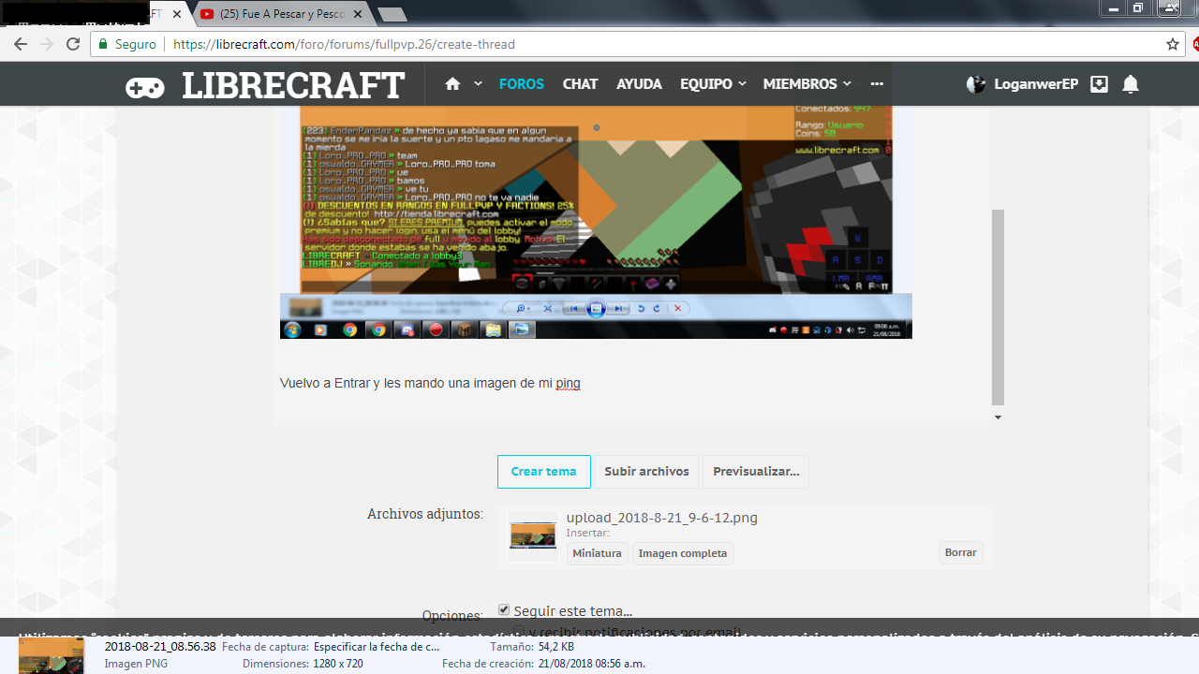Click the inserted Minecraft screenshot in editor
Screen dimensions: 1199x674
pos(596,221)
